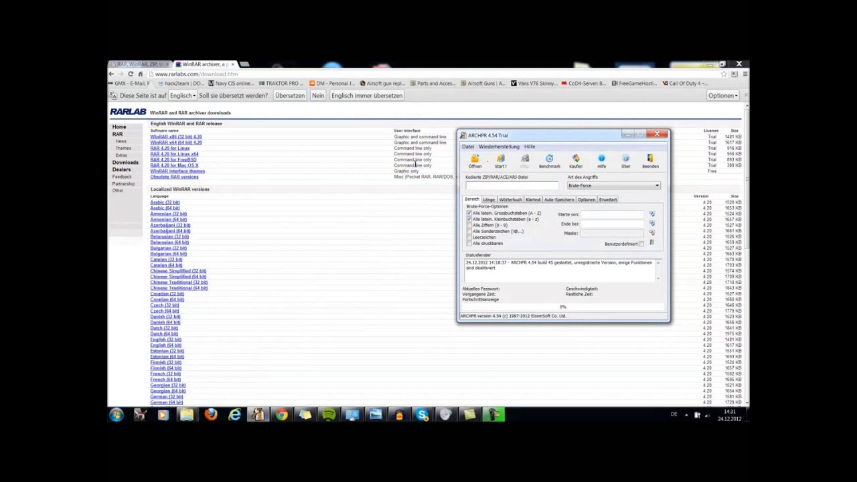857x482 pixels.
Task: Click the media player taskbar icon
Action: pos(163,415)
